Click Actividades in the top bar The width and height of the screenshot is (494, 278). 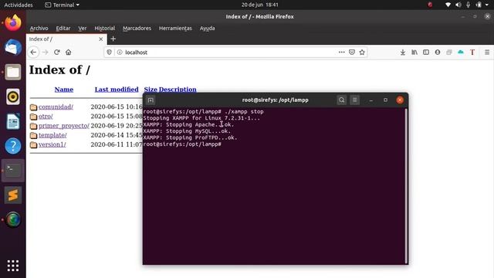pos(19,5)
